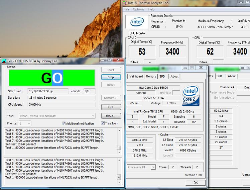Open the Sensors dialog in ORTHOS

111,98
